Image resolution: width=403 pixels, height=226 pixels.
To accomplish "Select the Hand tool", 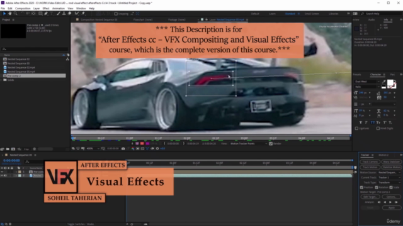I will coord(10,14).
